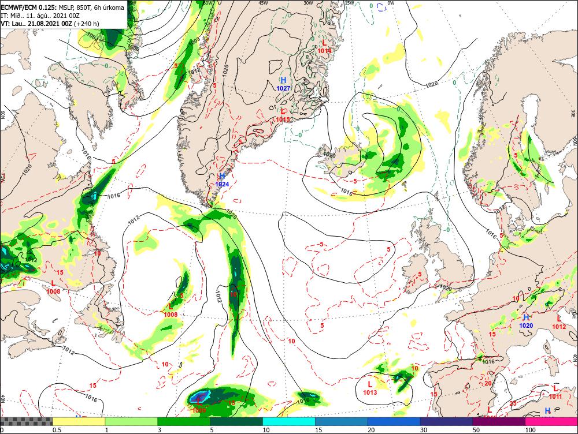Image resolution: width=578 pixels, height=434 pixels.
Task: Click the legend value '100'
Action: point(530,430)
